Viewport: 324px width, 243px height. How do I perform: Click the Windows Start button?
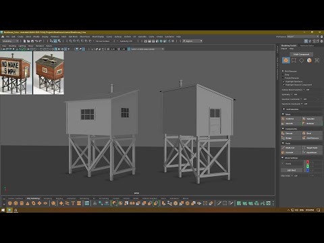3,210
